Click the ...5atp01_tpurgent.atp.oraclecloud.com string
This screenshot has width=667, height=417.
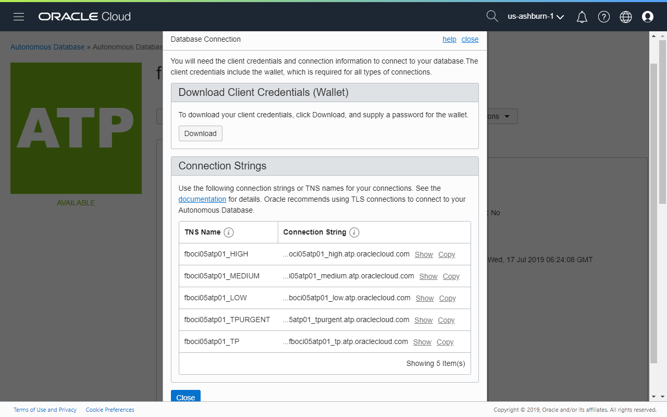(346, 320)
